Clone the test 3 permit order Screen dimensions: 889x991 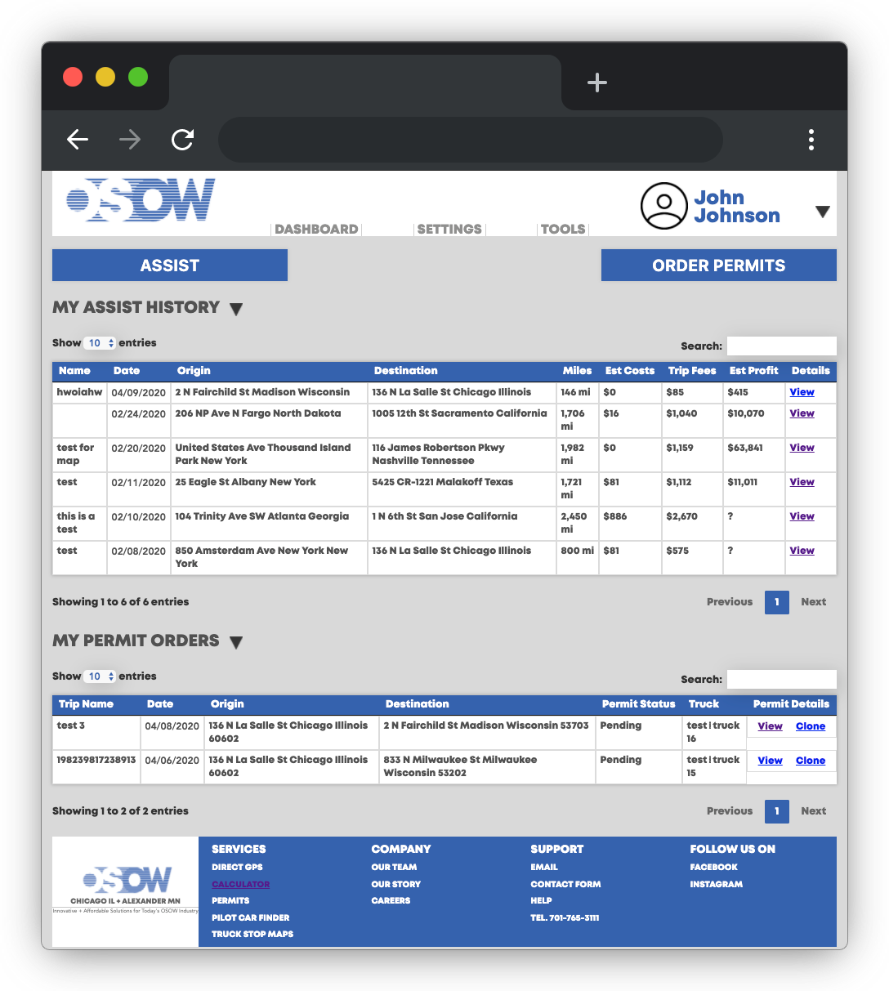pyautogui.click(x=811, y=726)
